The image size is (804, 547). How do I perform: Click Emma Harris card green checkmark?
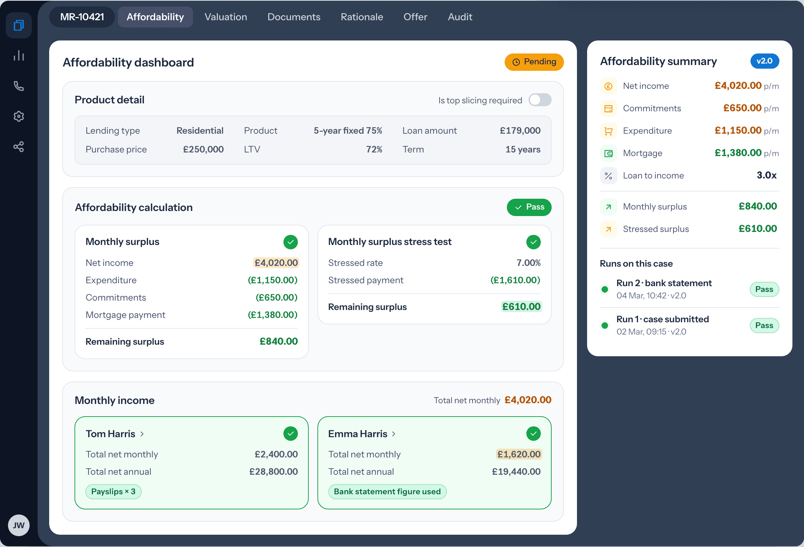click(534, 434)
